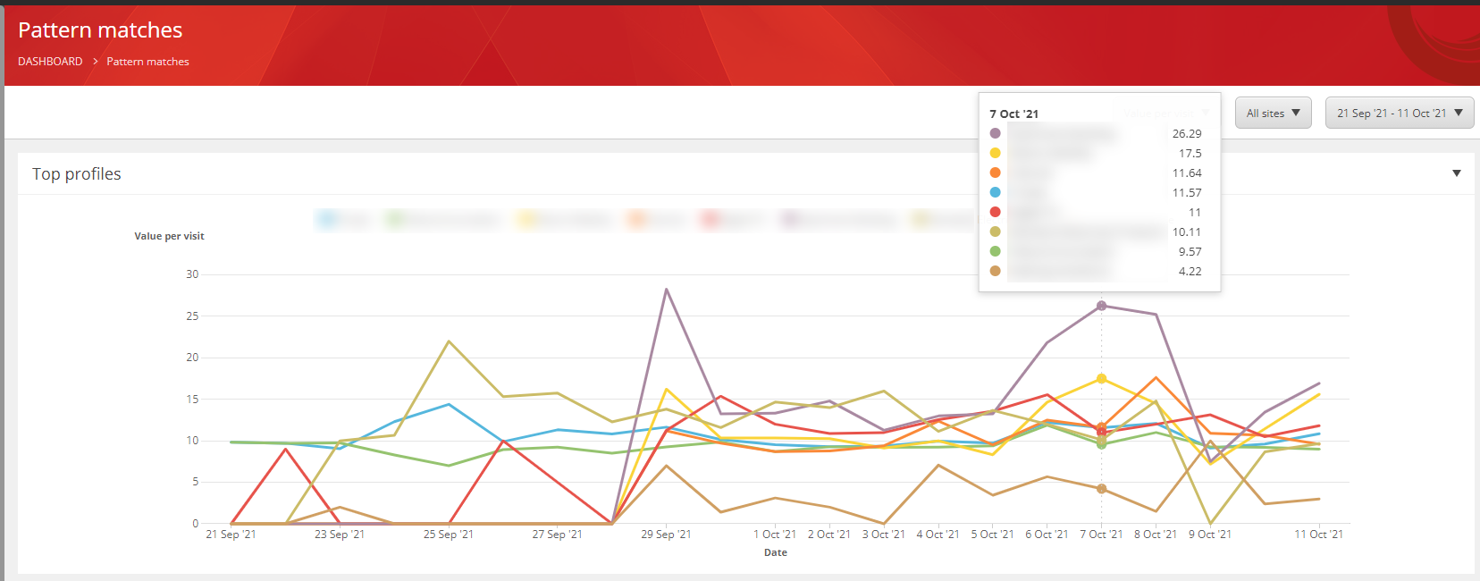1480x581 pixels.
Task: Click the purple data point on 7 Oct '21
Action: [x=1101, y=306]
